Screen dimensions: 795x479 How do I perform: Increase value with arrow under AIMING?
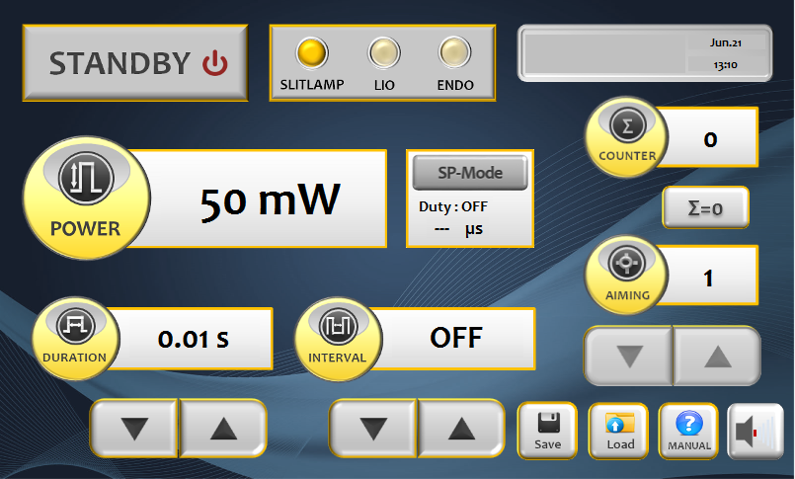pyautogui.click(x=717, y=356)
